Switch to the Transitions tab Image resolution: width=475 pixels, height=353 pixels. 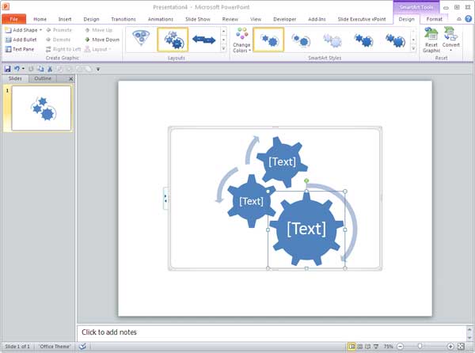coord(123,19)
